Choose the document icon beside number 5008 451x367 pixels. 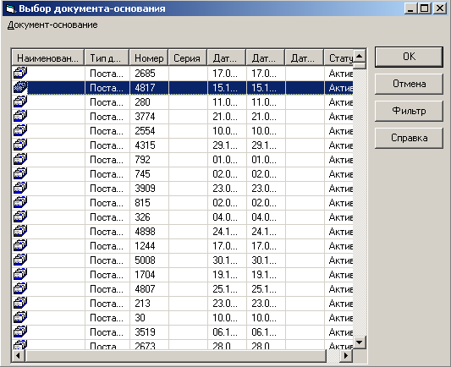click(20, 260)
